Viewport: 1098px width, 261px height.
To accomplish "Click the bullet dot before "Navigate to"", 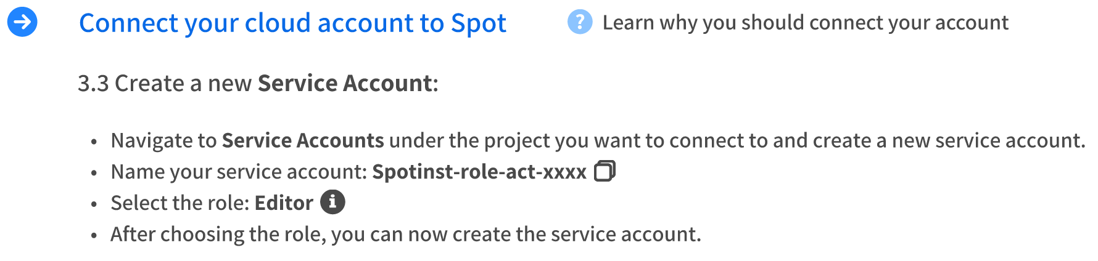I will tap(94, 142).
